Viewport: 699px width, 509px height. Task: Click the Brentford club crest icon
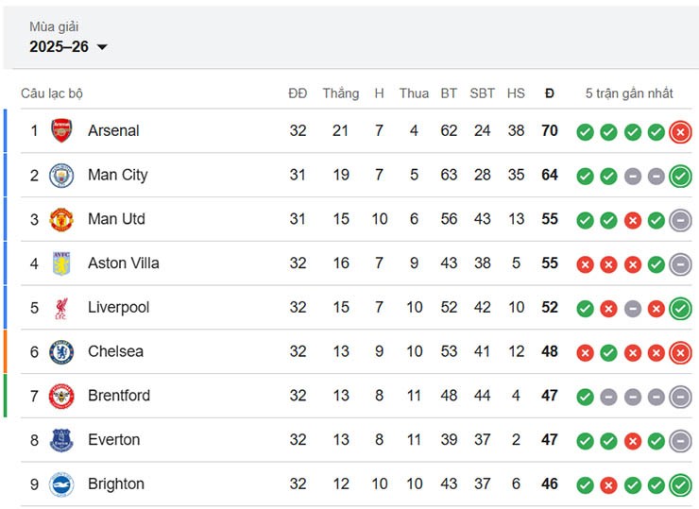point(61,396)
